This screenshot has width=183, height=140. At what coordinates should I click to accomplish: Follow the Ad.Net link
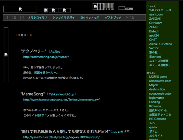55,52
